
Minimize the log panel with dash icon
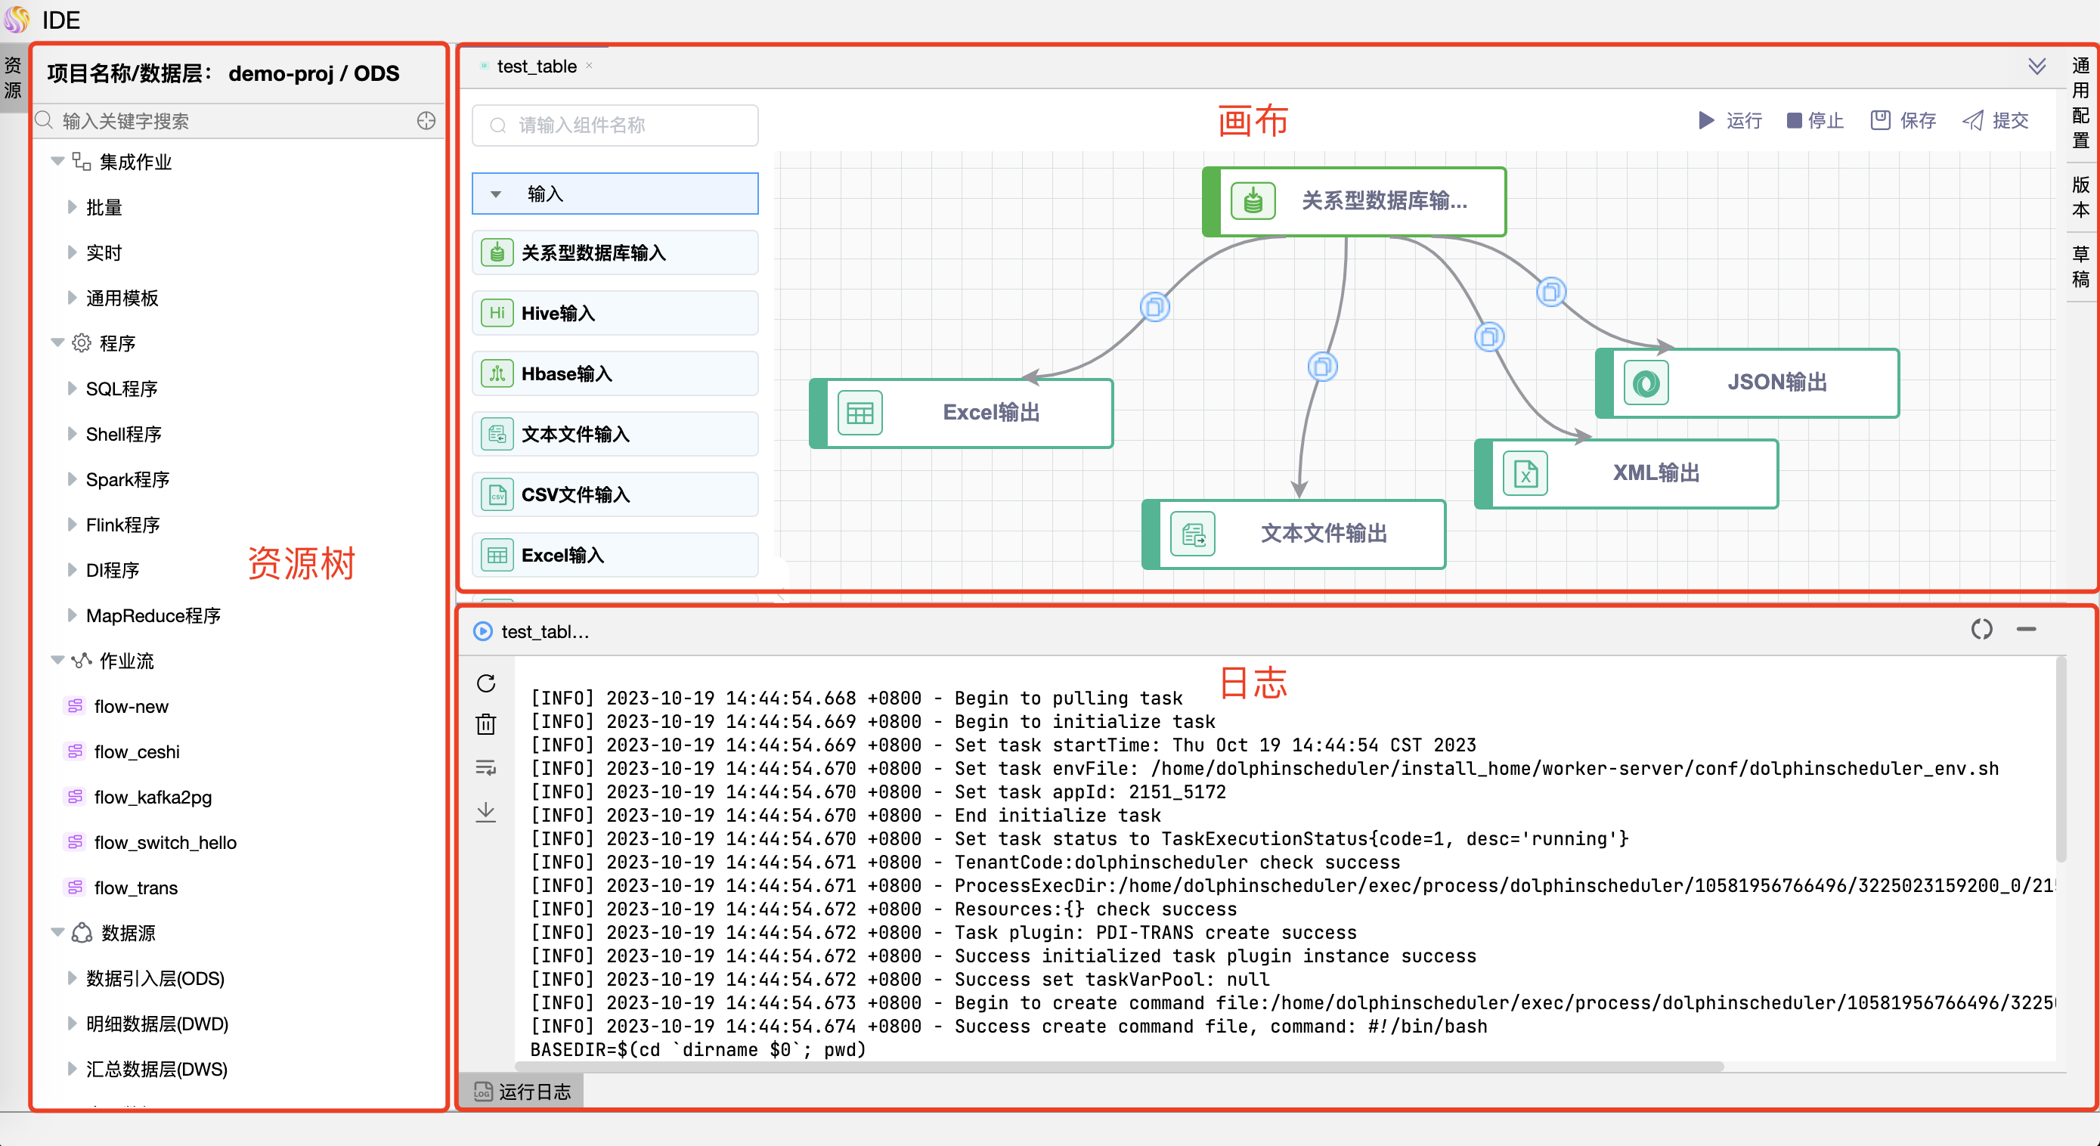[x=2026, y=629]
